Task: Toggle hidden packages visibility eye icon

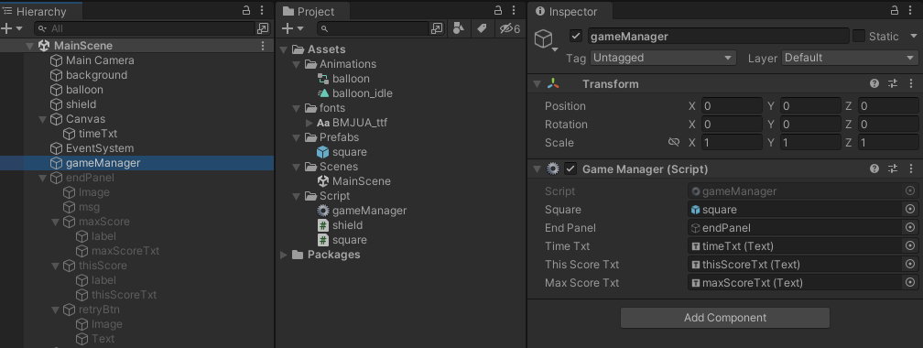Action: tap(510, 28)
